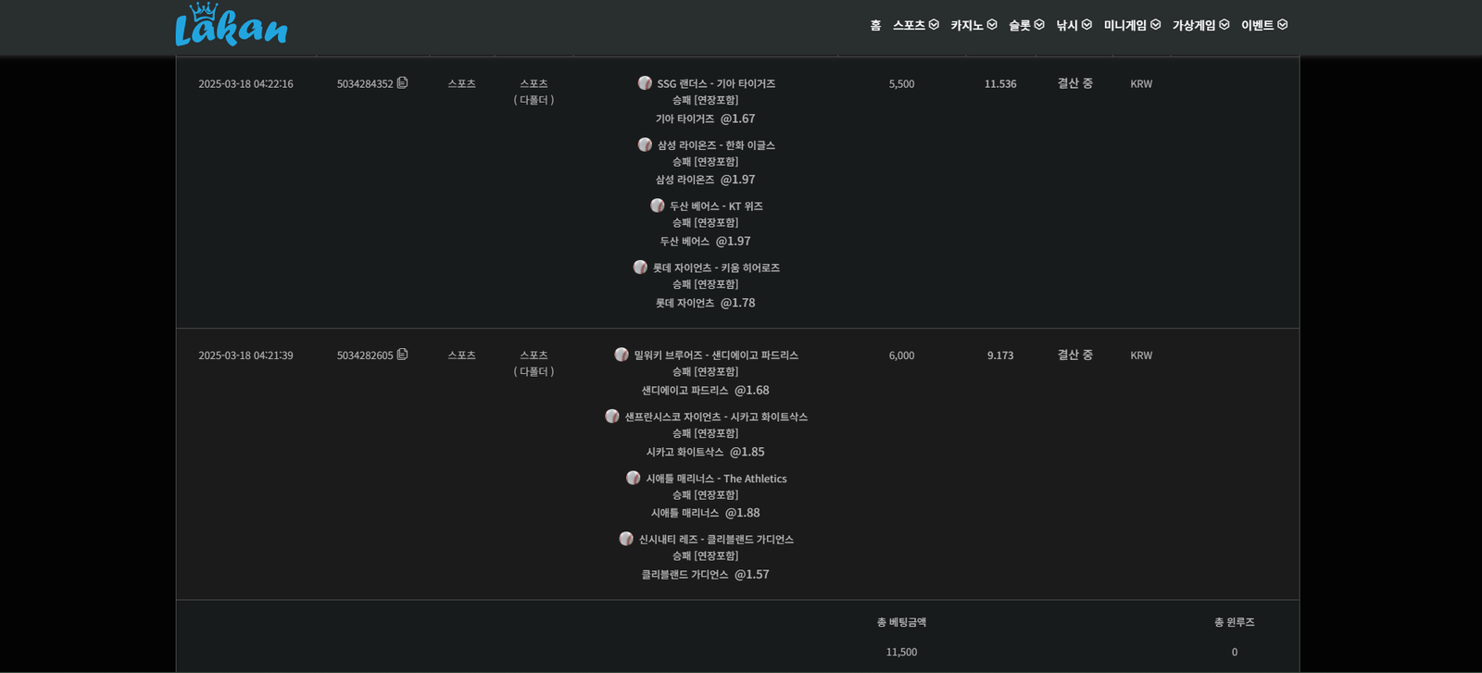Click baseball icon beside 밀워키 브루어즈 match

622,355
